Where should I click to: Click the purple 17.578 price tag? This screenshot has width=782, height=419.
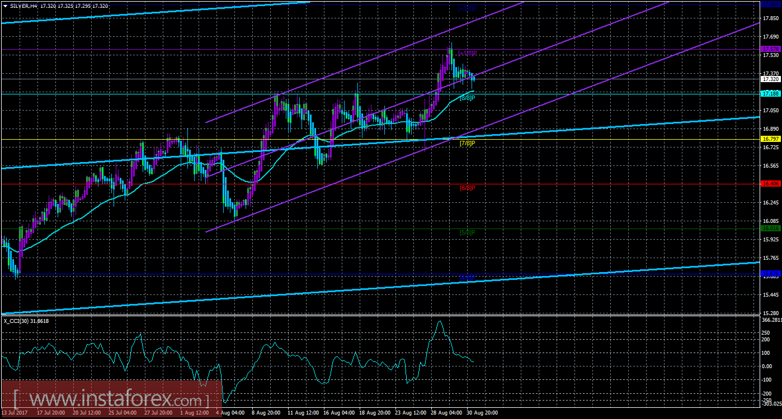click(770, 50)
